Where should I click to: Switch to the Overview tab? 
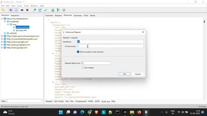49,15
